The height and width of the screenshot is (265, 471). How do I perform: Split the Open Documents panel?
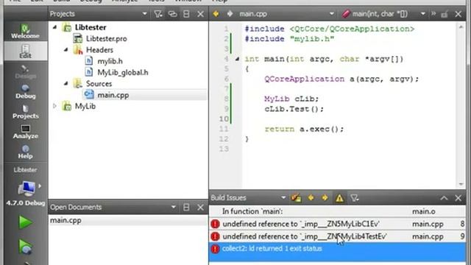186,208
